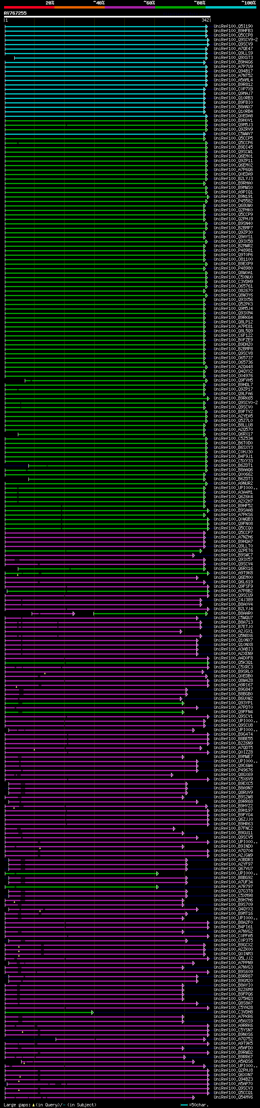Viewport: 260px width, 1108px height.
Task: Click the purple ~60% identity legend segment
Action: pos(130,7)
